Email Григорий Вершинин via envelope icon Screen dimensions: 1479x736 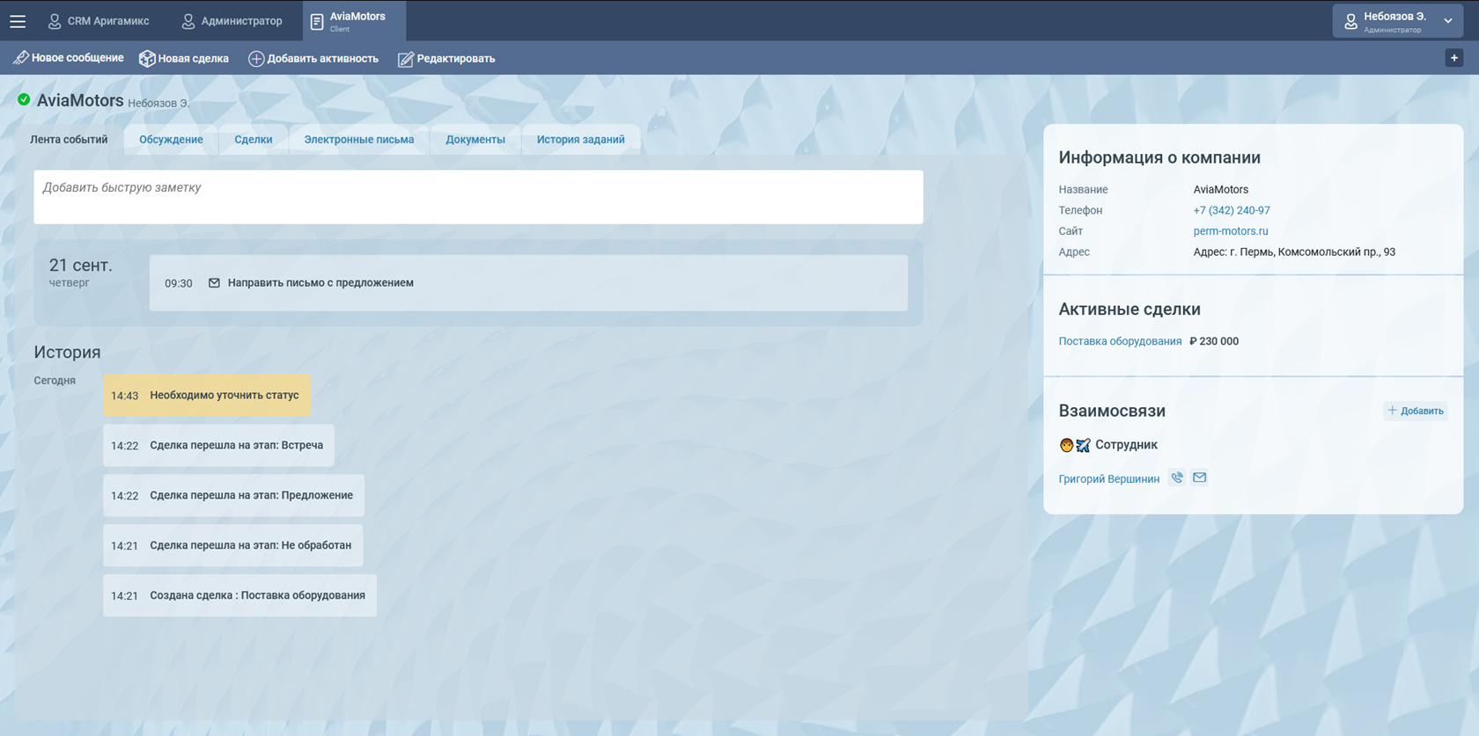pyautogui.click(x=1199, y=477)
